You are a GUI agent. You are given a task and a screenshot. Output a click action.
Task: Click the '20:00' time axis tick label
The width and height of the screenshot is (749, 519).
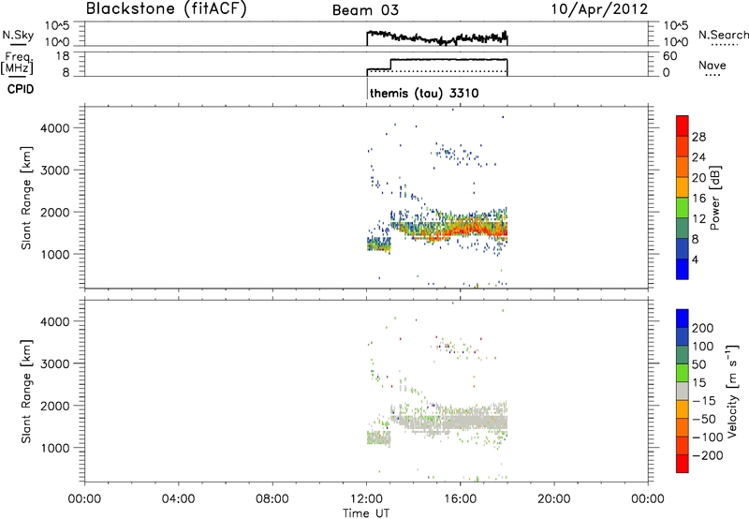point(553,499)
